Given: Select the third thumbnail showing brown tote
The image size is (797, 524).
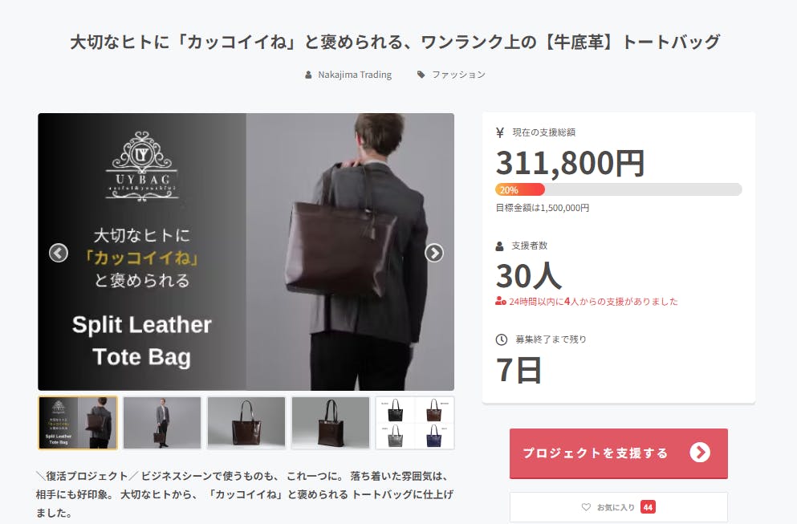Looking at the screenshot, I should (x=246, y=423).
